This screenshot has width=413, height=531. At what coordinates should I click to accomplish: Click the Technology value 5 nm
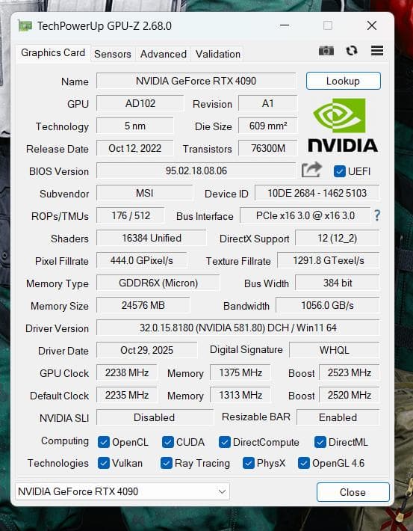pyautogui.click(x=135, y=126)
